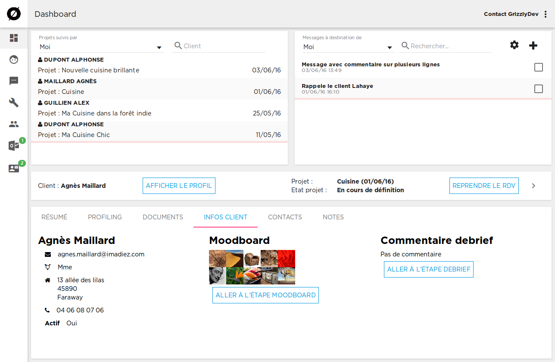
Task: Click the Dalí portrait moodboard thumbnail
Action: pos(218,276)
